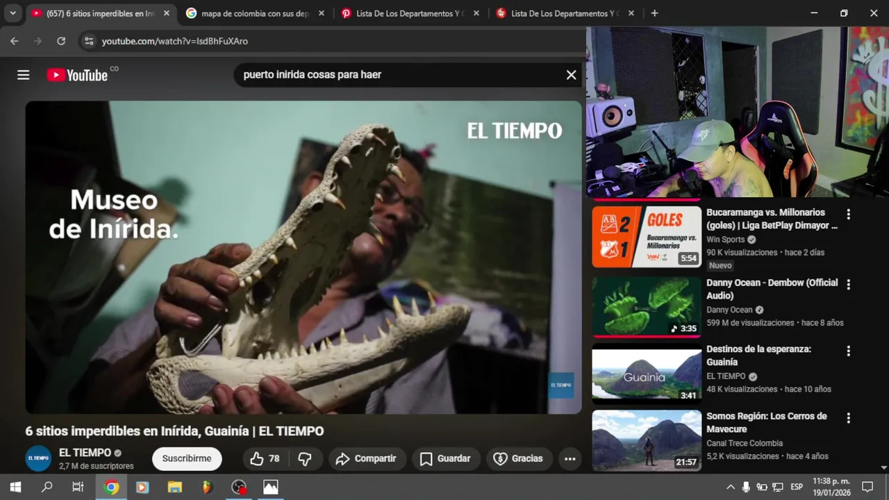Subscribe with the Suscribirme button
Viewport: 889px width, 500px height.
[187, 458]
